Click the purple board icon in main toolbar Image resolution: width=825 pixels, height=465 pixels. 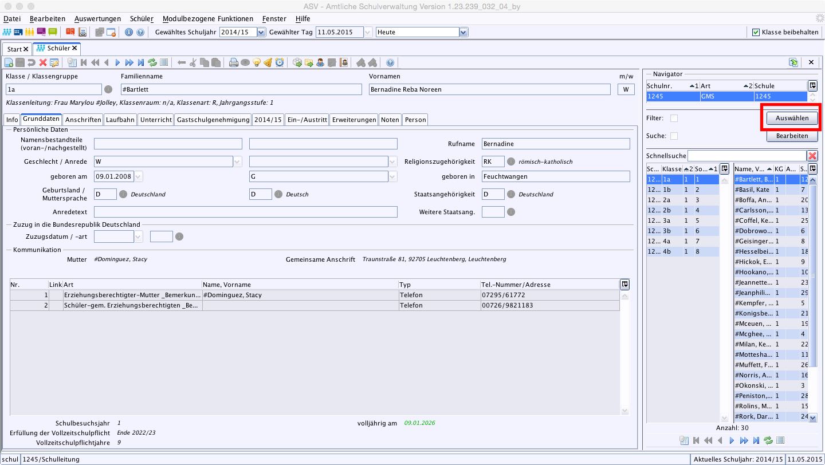point(41,32)
